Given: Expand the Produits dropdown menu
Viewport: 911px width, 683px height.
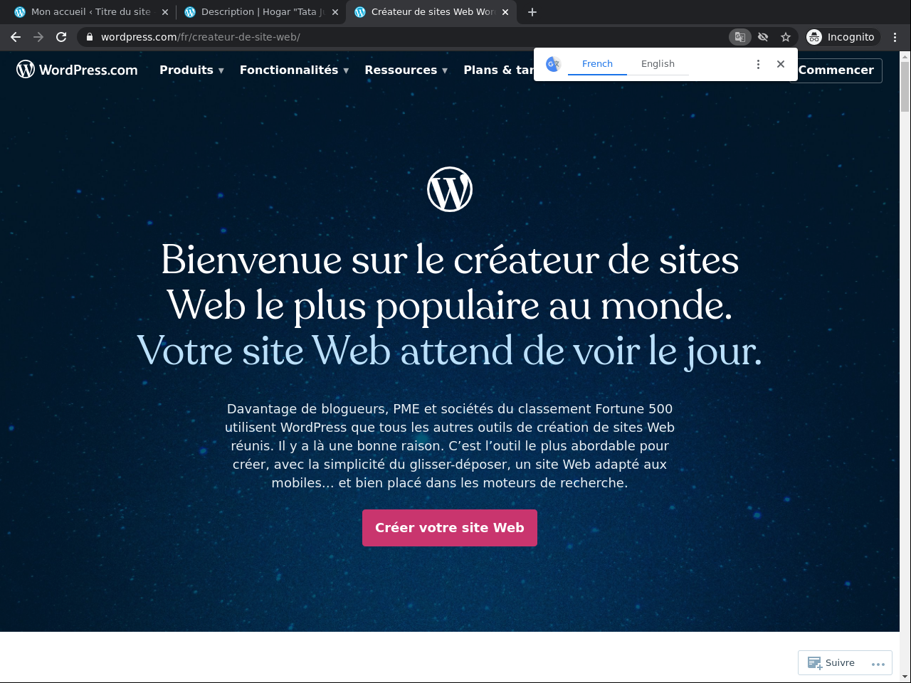Looking at the screenshot, I should point(191,70).
